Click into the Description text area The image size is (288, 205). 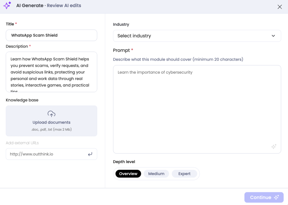pyautogui.click(x=51, y=72)
